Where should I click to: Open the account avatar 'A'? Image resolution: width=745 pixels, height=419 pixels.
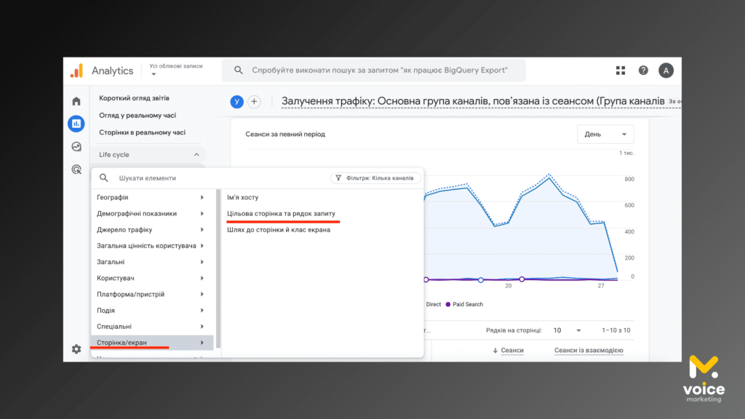click(666, 71)
